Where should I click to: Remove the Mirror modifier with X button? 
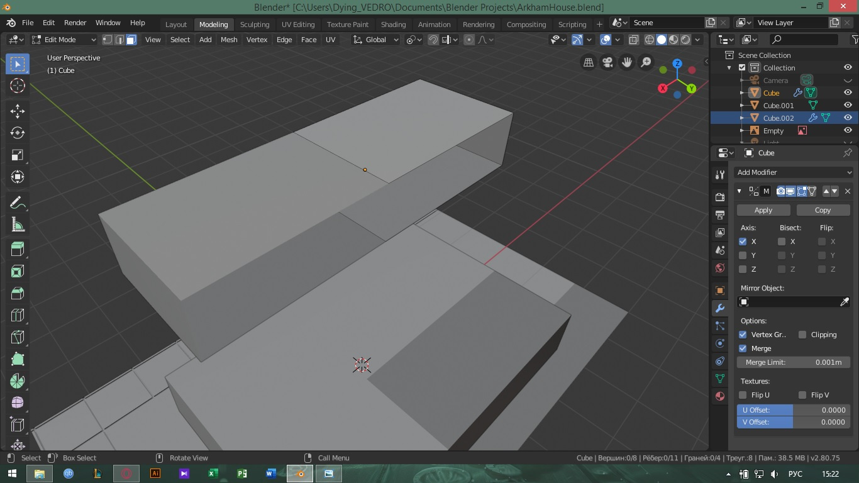pos(848,191)
